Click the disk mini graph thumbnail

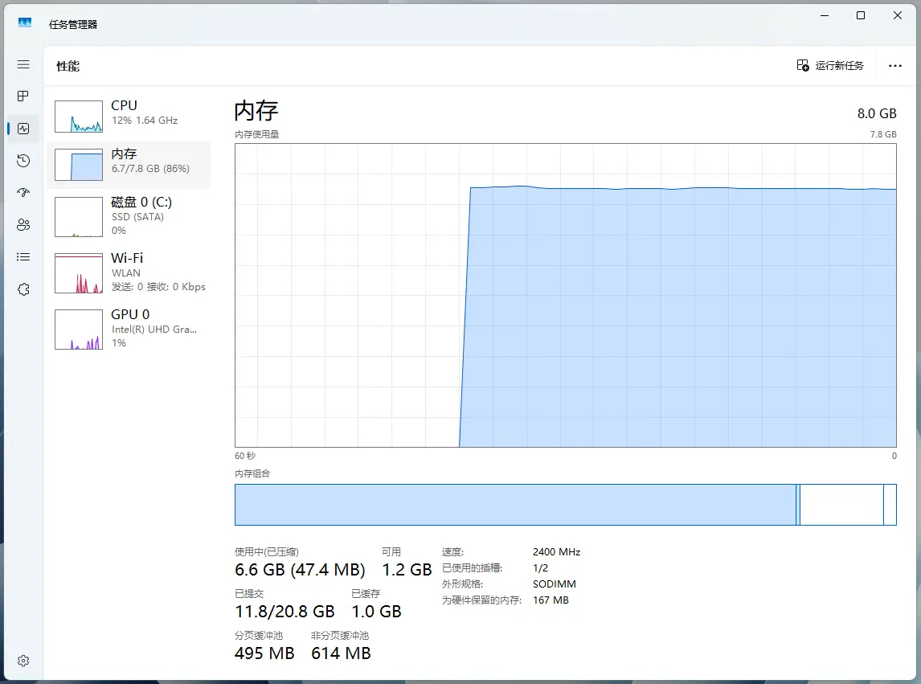[x=79, y=217]
